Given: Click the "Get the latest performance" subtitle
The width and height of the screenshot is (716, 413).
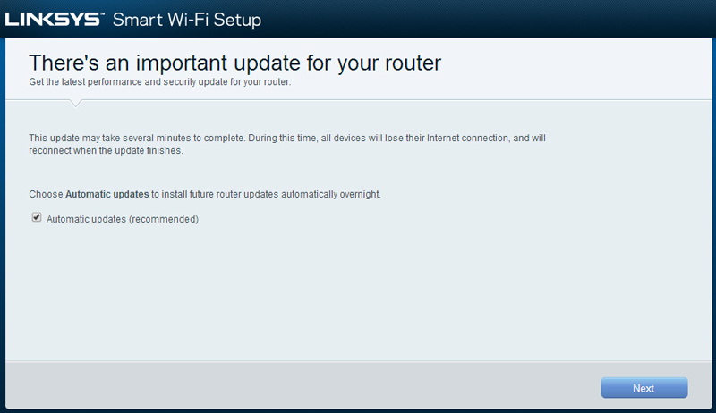Looking at the screenshot, I should [160, 82].
